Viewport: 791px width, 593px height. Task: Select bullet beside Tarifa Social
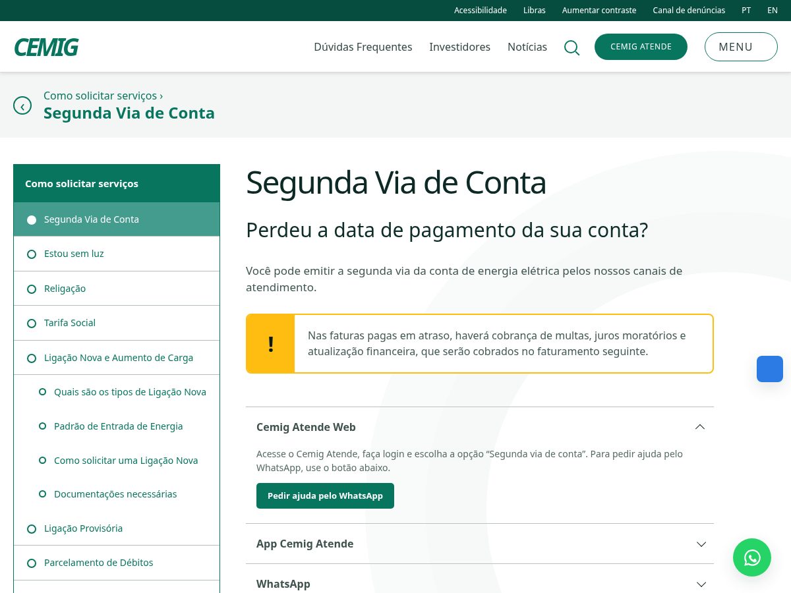[32, 324]
